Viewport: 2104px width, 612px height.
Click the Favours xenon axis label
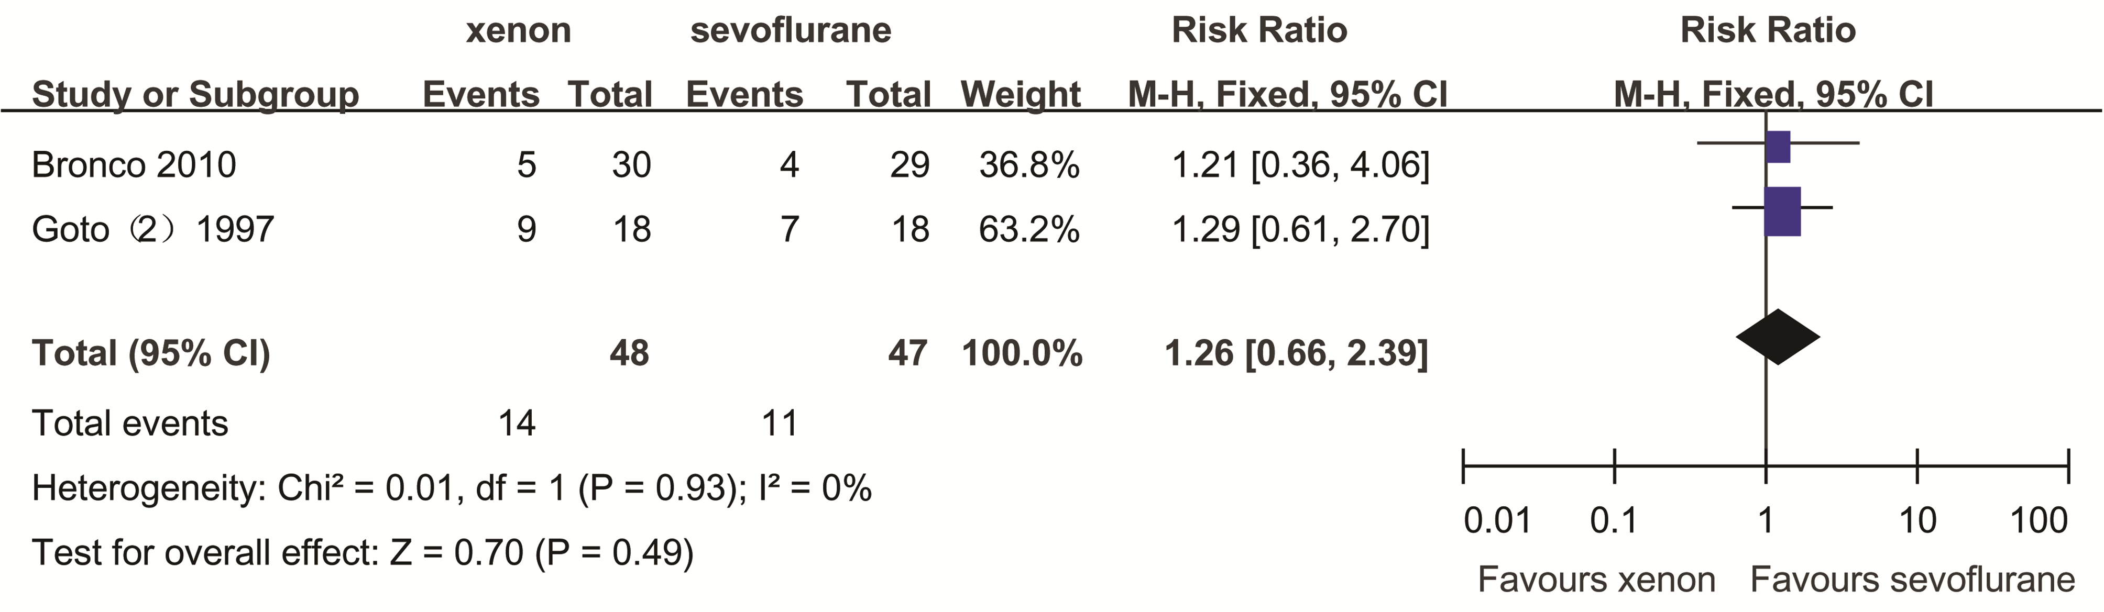point(1597,580)
